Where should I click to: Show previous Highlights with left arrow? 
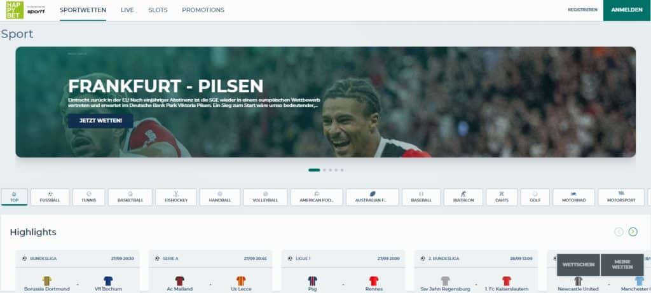point(619,232)
